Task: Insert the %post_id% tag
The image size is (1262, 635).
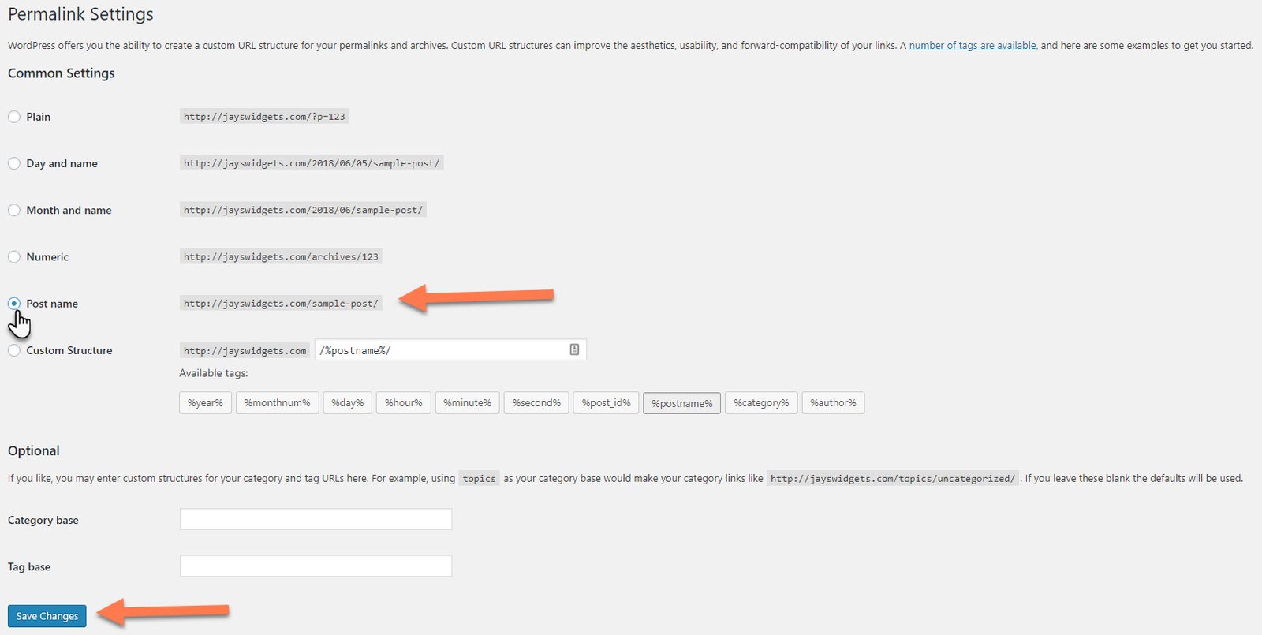Action: [606, 403]
